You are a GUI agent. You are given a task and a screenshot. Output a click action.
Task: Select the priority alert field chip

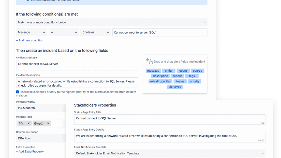[x=195, y=82]
